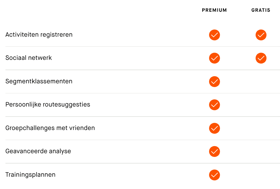
Task: Click Gratis checkmark for Activiteiten registreren
Action: (261, 35)
